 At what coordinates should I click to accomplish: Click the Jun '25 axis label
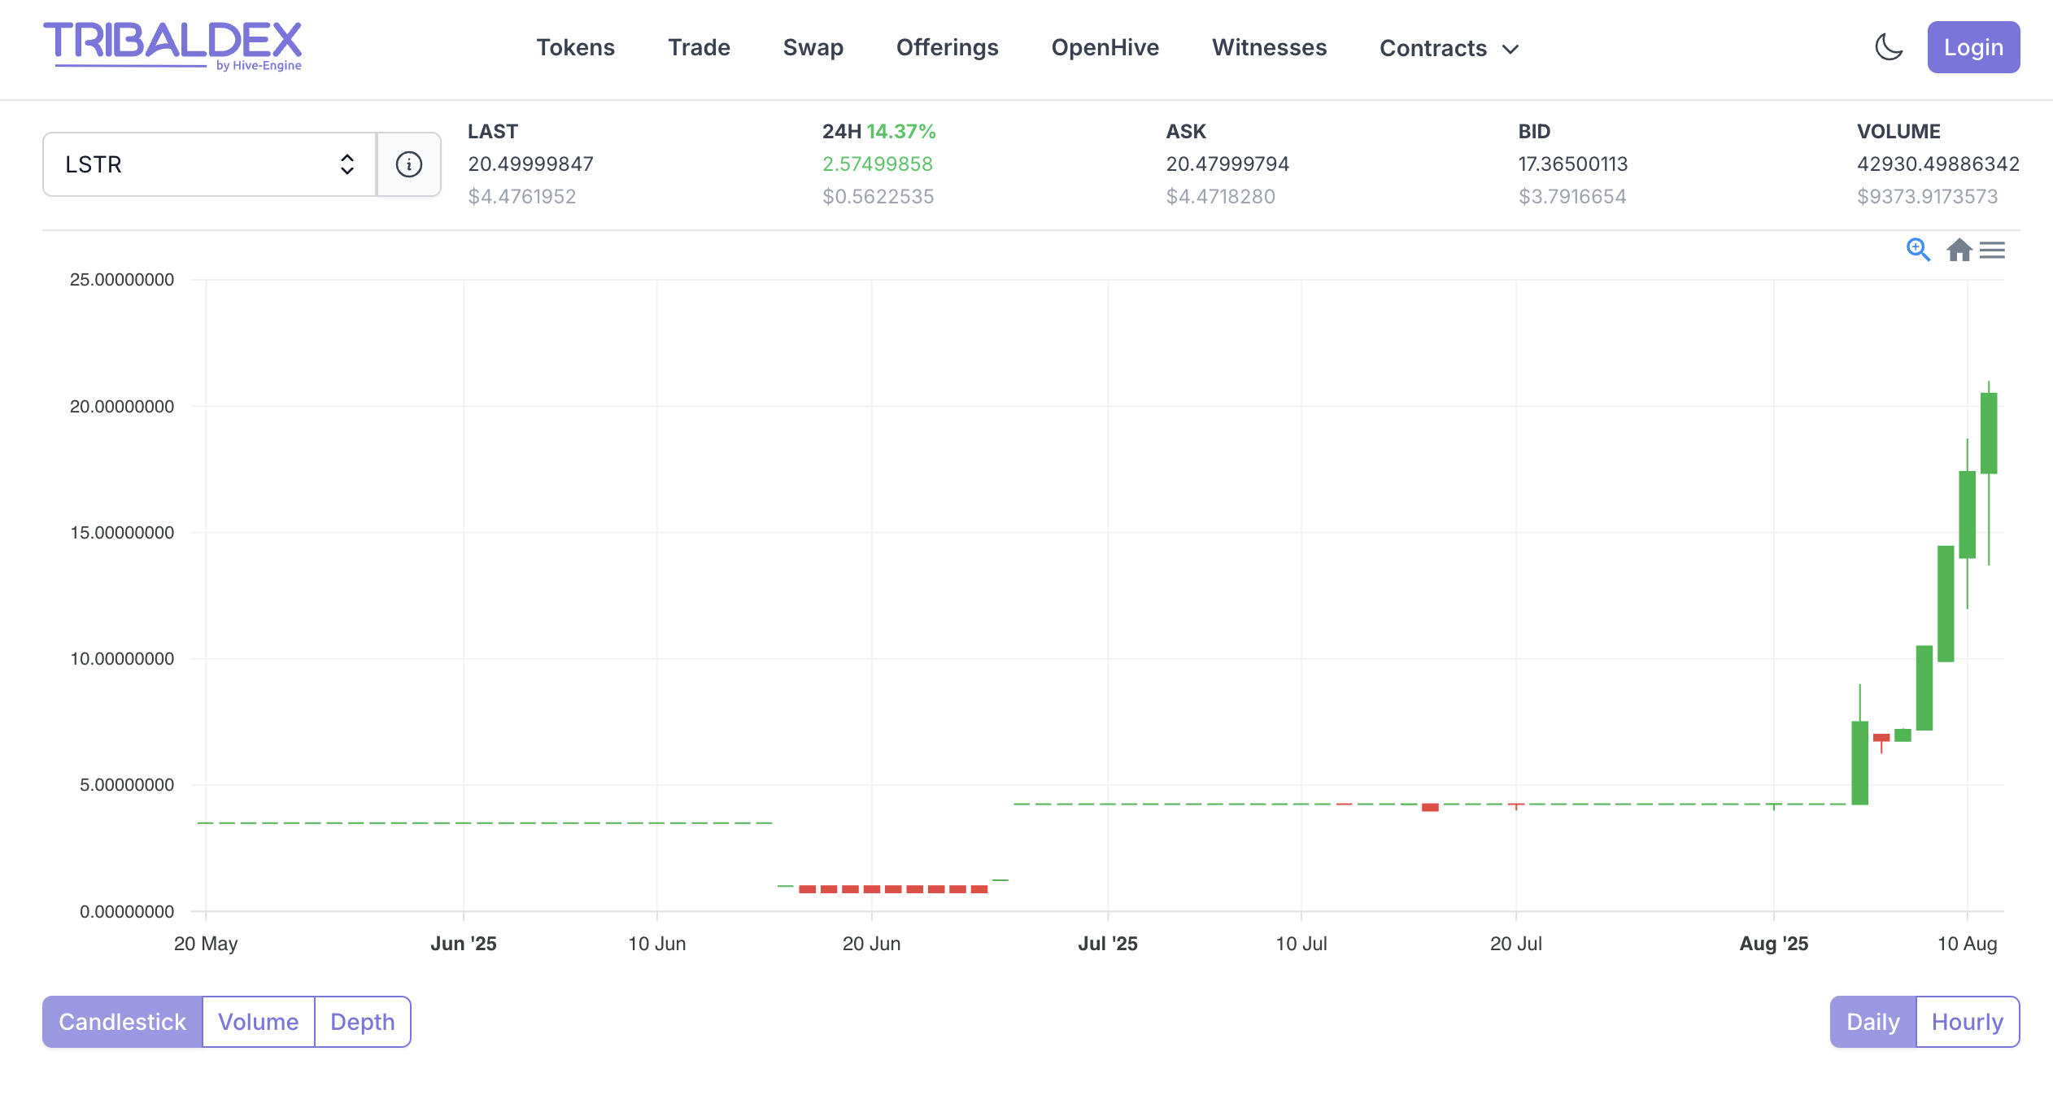point(463,944)
